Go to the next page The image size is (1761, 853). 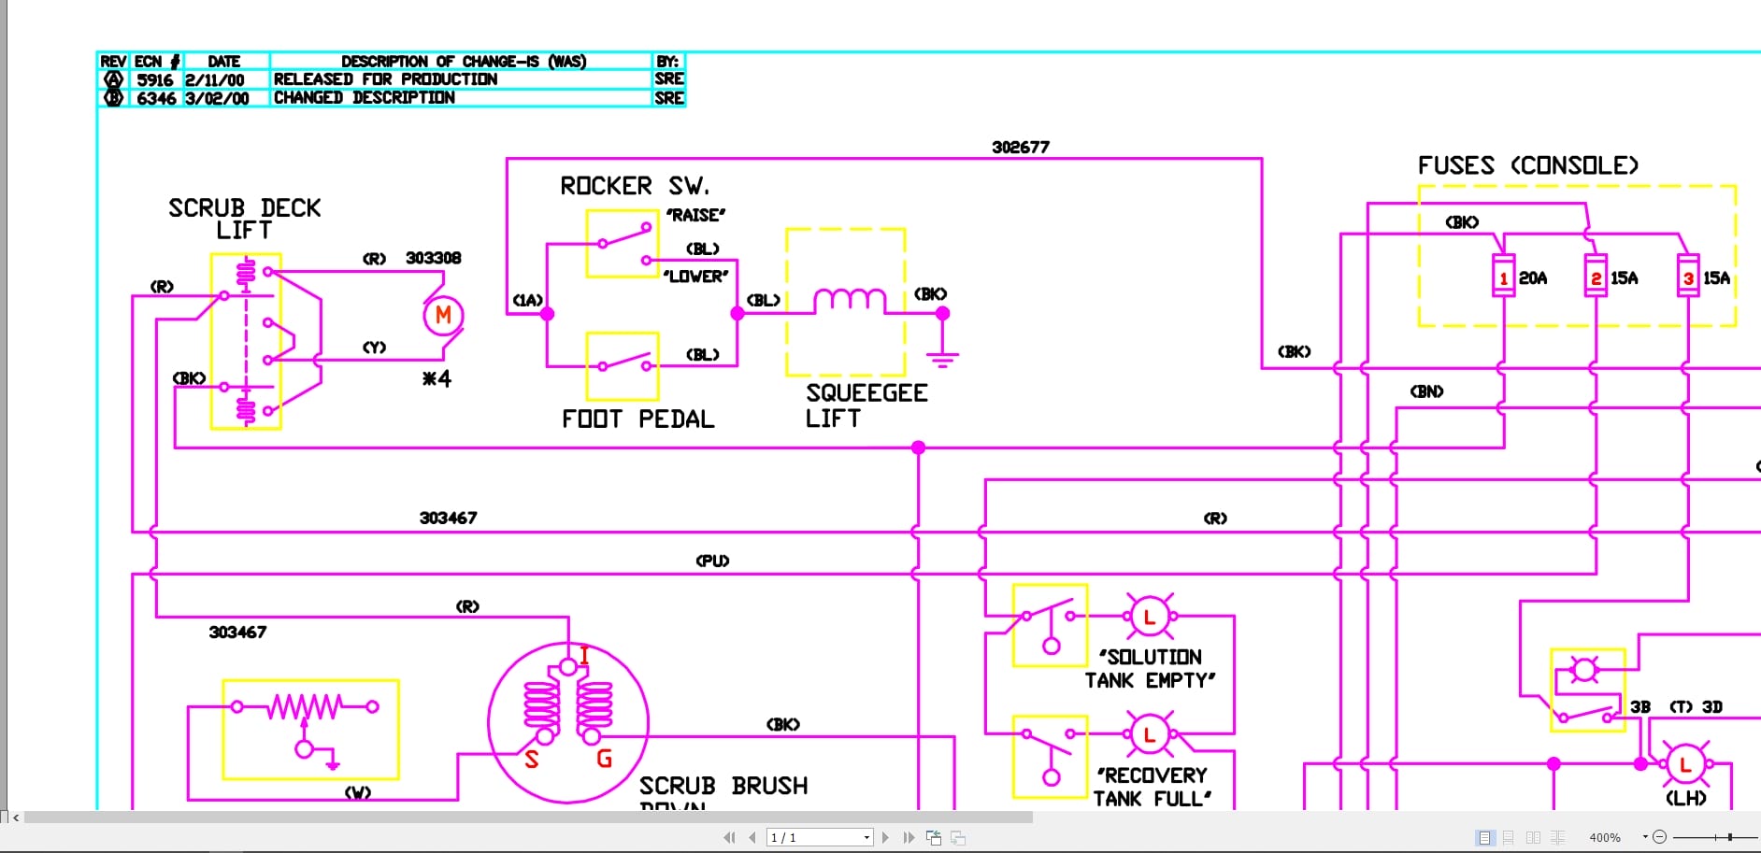point(885,837)
